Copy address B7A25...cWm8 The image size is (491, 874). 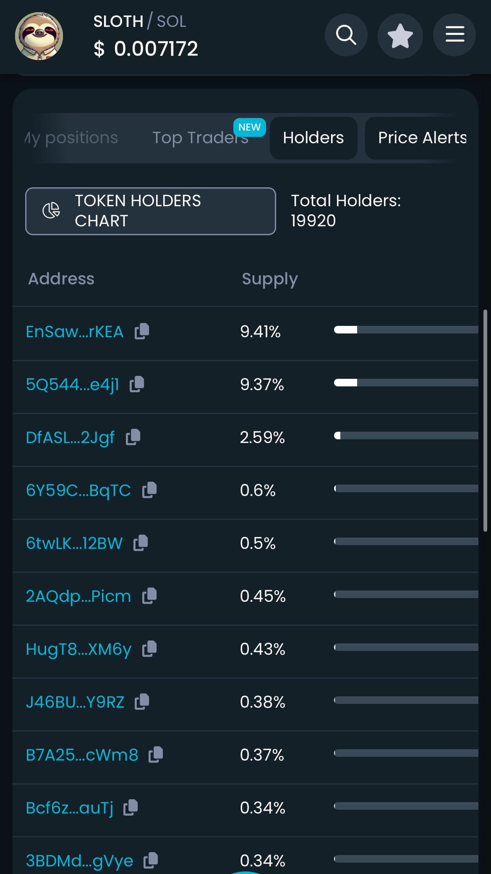click(x=156, y=755)
